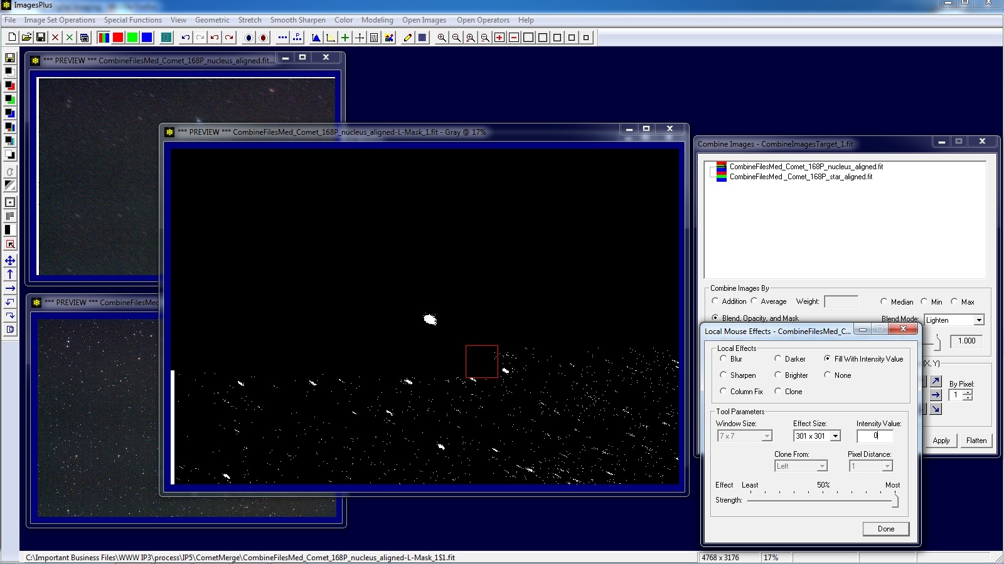
Task: Click the Flatten button
Action: click(976, 441)
